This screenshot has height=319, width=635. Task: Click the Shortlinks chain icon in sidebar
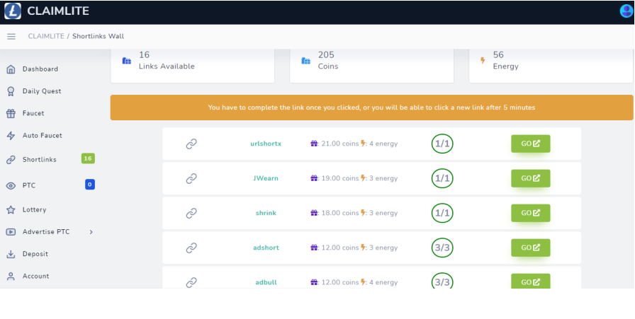coord(11,160)
